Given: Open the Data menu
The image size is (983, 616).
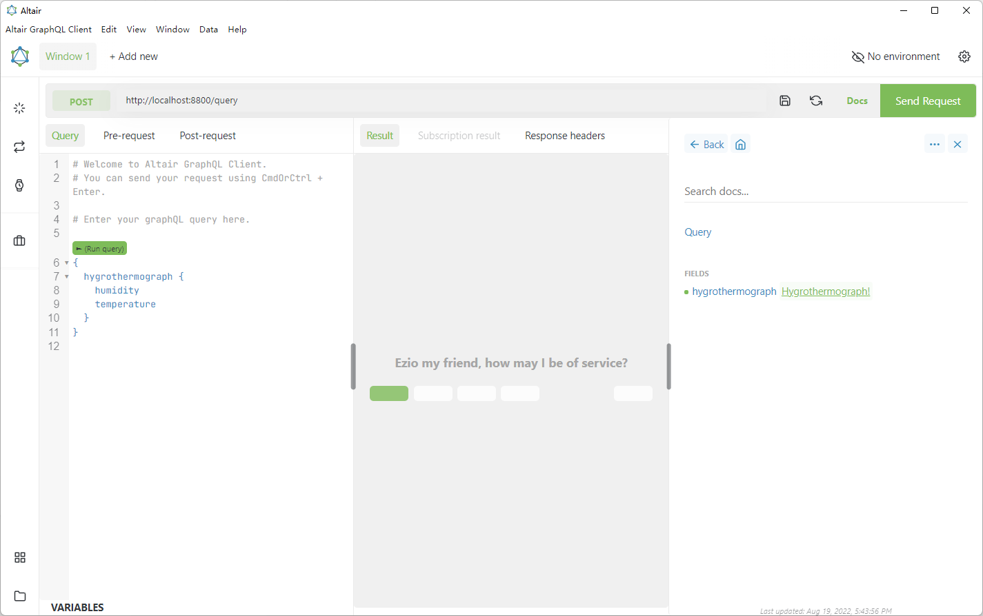Looking at the screenshot, I should tap(208, 30).
